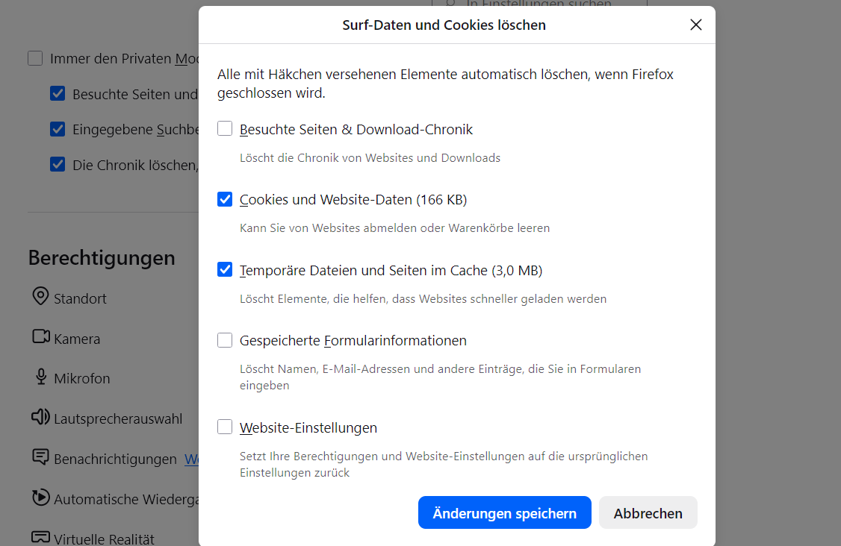Click the Automatische Wiedergabe autoplay icon
Image resolution: width=841 pixels, height=546 pixels.
click(x=40, y=498)
